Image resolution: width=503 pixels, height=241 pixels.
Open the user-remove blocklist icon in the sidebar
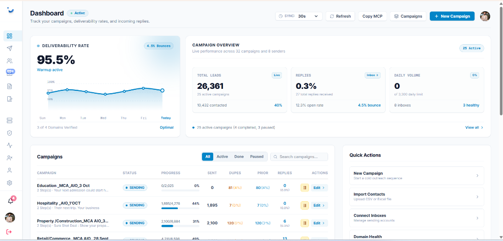[10, 158]
